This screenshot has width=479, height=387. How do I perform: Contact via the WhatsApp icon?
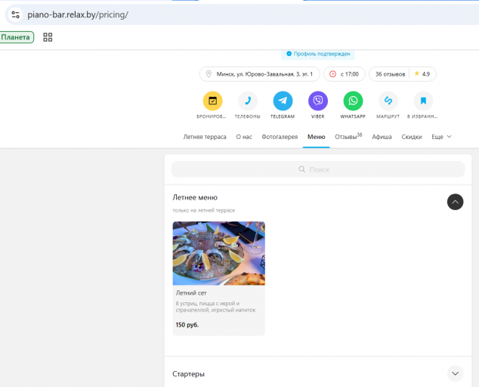[353, 101]
